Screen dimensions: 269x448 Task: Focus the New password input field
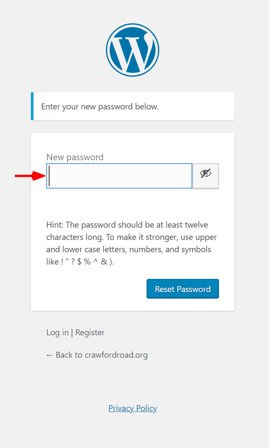(119, 176)
